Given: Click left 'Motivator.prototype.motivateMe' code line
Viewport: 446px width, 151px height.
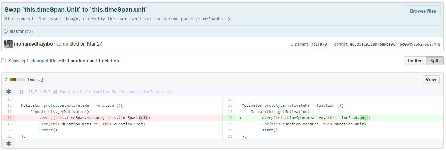Looking at the screenshot, I should 72,105.
